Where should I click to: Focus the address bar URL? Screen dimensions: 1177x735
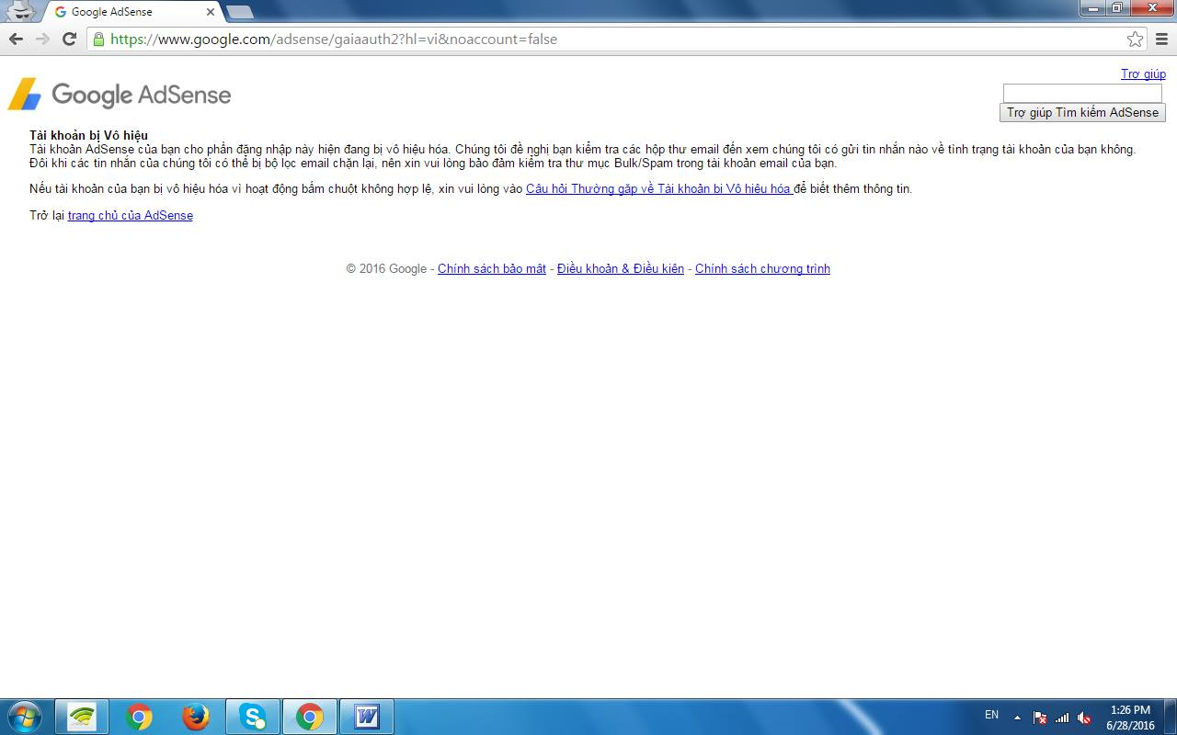pyautogui.click(x=607, y=39)
